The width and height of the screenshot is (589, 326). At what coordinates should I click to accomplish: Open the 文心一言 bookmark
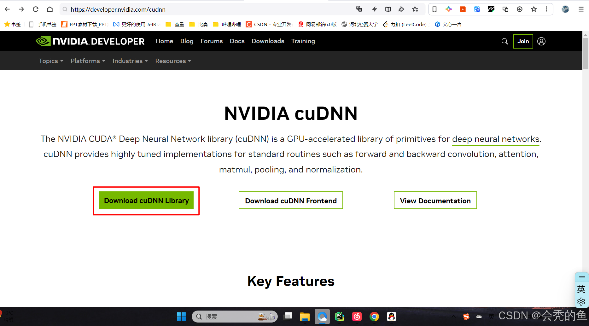(448, 24)
